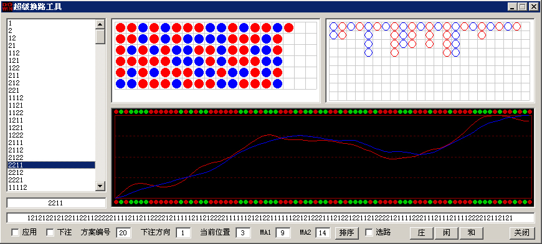
Task: Minimize the 超级换路工具 window
Action: [513, 7]
